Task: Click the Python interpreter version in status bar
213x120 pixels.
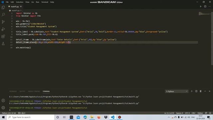Action: pos(9,113)
